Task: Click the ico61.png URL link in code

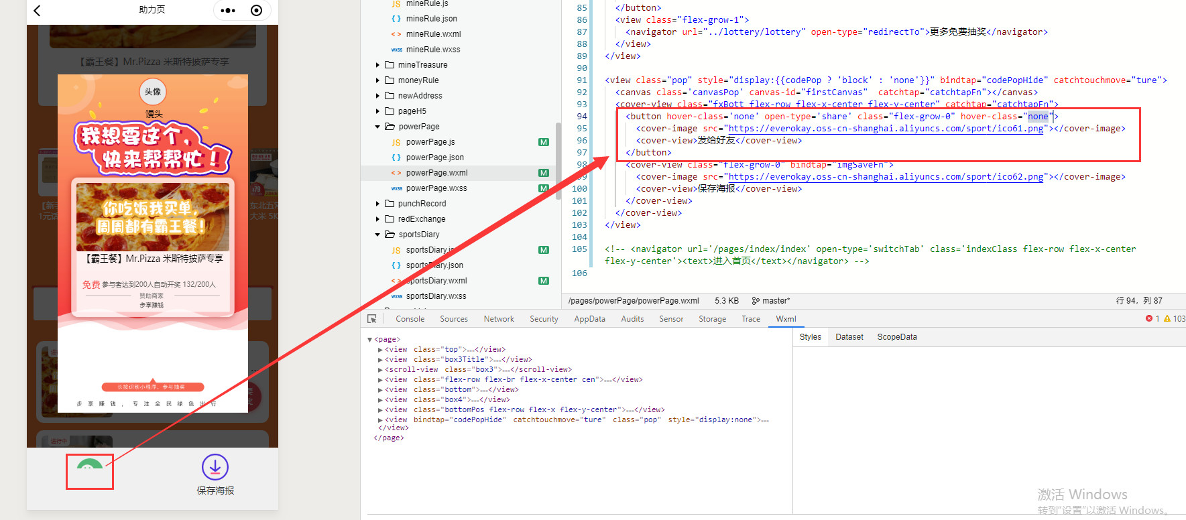Action: [x=886, y=129]
